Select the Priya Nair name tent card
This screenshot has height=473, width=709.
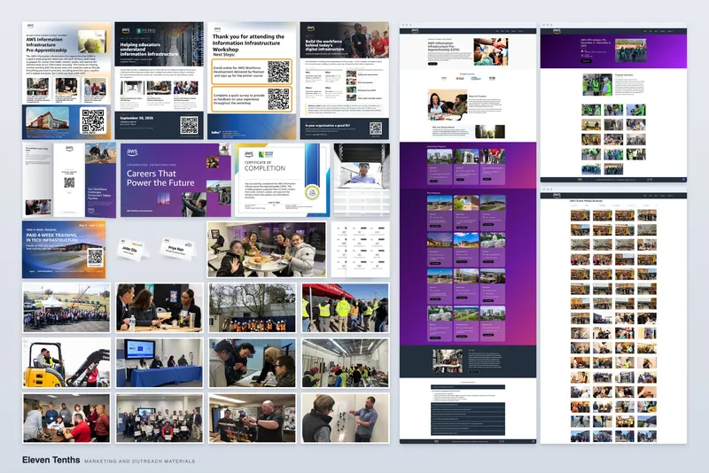[178, 249]
